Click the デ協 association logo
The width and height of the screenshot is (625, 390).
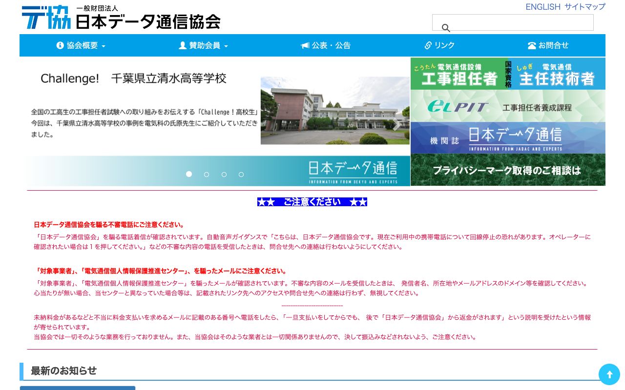(46, 17)
